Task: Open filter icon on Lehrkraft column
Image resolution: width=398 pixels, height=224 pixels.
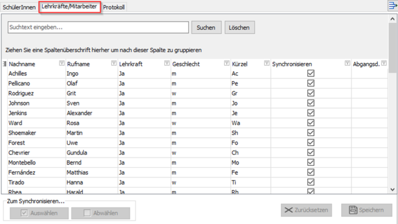Action: click(x=167, y=63)
